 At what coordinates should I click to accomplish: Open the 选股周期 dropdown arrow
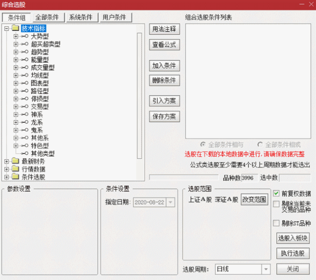click(266, 269)
